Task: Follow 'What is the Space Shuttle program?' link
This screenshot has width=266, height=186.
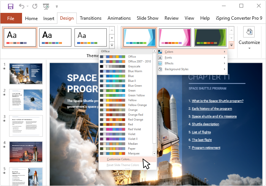Action: [217, 101]
